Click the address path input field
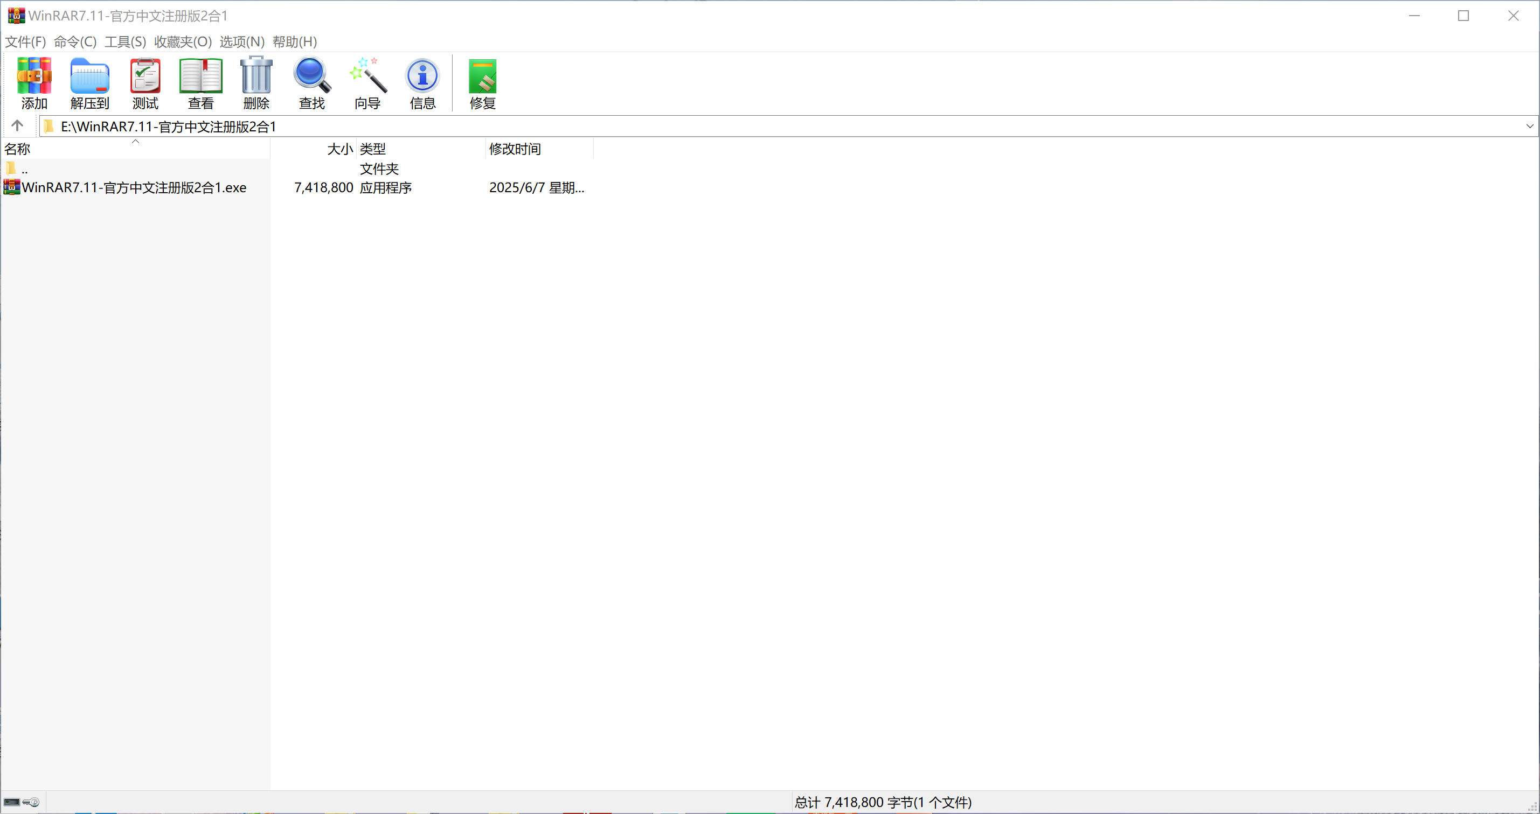The height and width of the screenshot is (814, 1540). [x=788, y=126]
